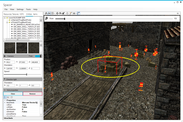The width and height of the screenshot is (183, 122).
Task: Click camera Position X field 852,2
Action: (11, 62)
